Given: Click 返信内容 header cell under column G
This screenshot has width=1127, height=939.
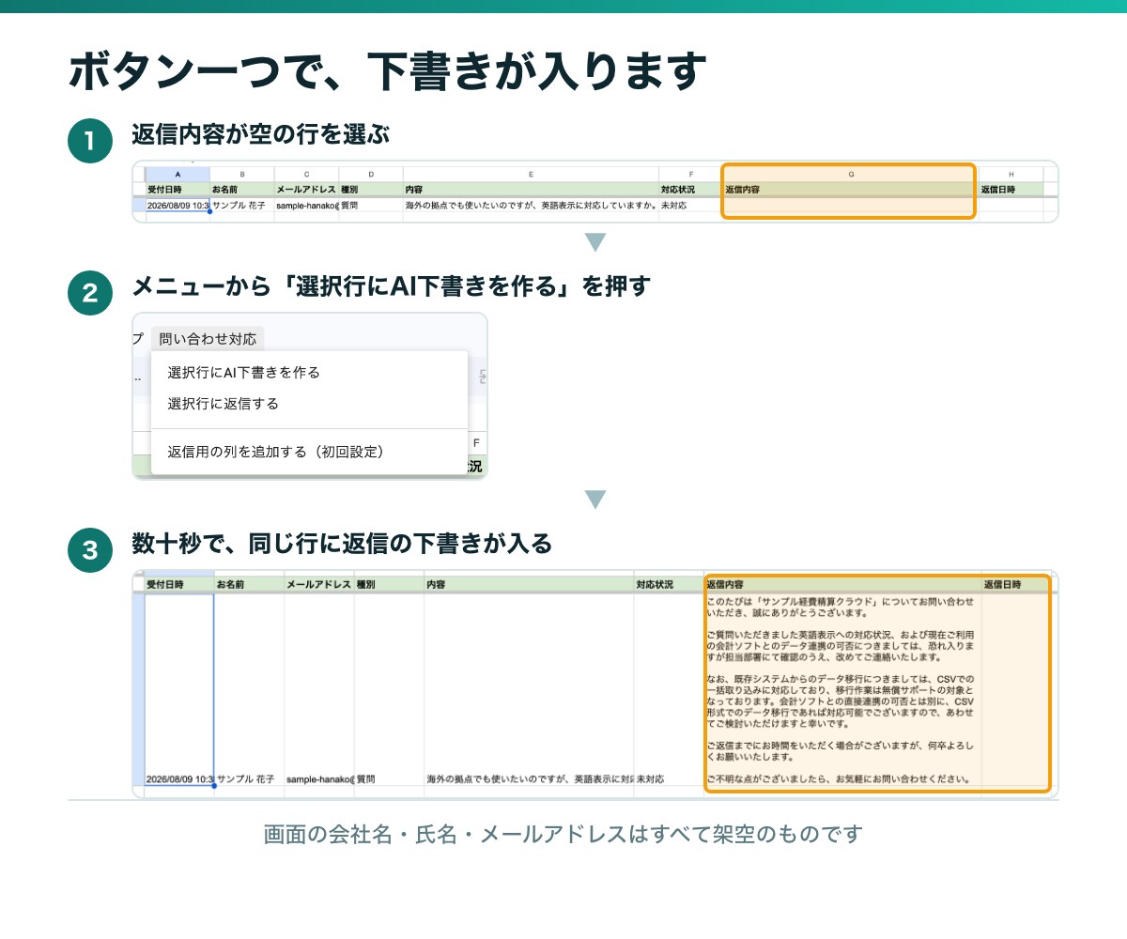Looking at the screenshot, I should 851,189.
